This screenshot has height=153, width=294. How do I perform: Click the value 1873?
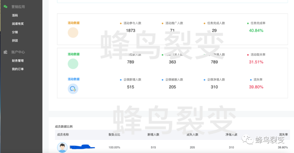(130, 30)
